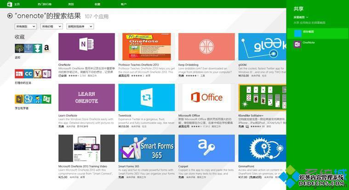Click the blue square save-screenshot icon
349x190 pixels.
298,33
